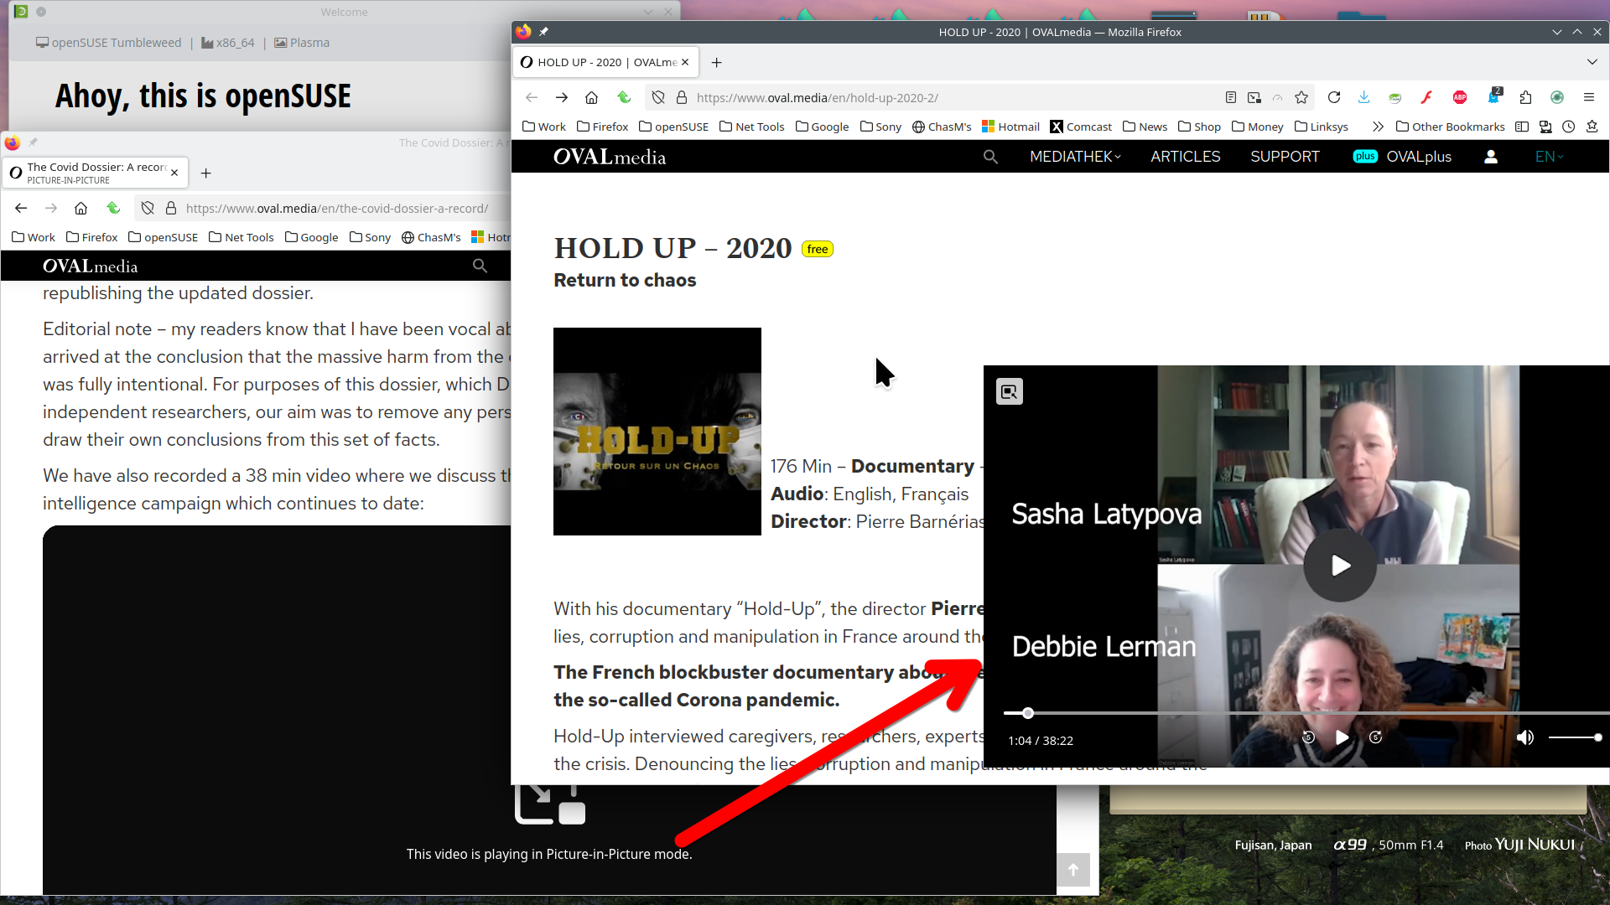
Task: Open Other Bookmarks folder
Action: tap(1450, 127)
